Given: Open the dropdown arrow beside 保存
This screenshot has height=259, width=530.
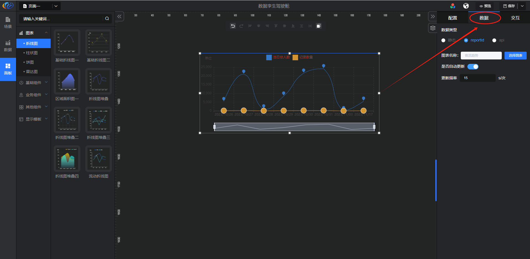Looking at the screenshot, I should point(522,6).
